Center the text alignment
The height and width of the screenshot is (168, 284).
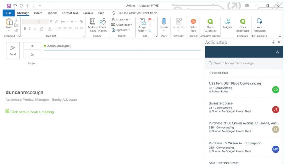click(x=65, y=29)
